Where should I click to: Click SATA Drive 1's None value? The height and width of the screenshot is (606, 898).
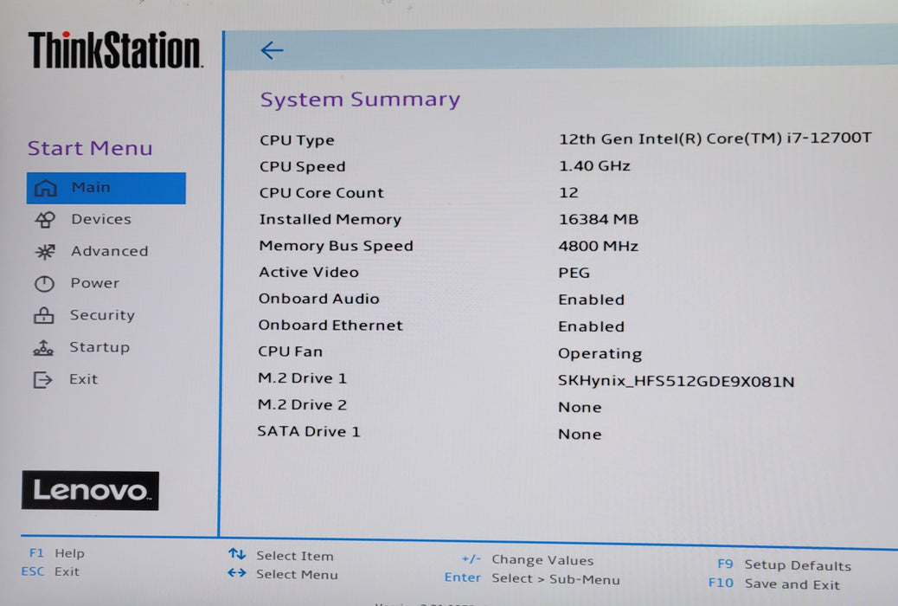click(580, 435)
